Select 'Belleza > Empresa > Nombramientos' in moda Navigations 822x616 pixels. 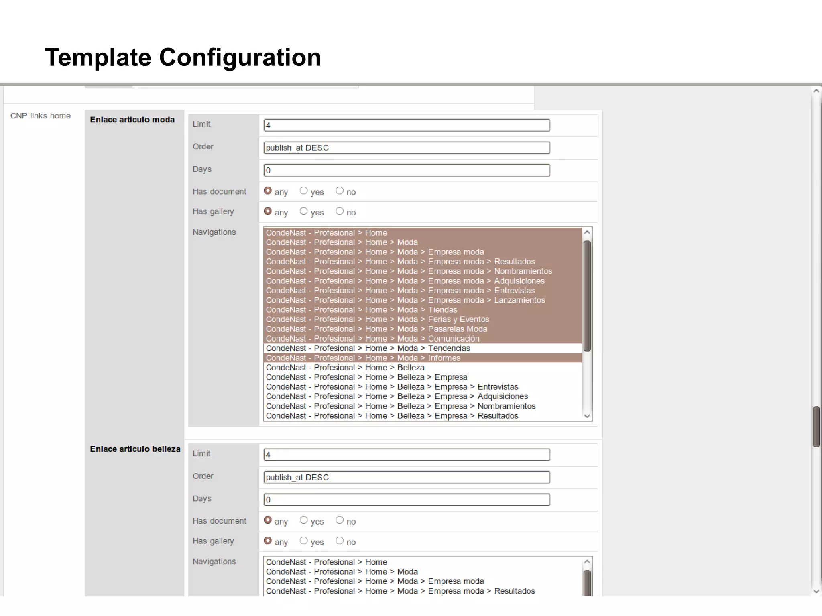pos(423,406)
